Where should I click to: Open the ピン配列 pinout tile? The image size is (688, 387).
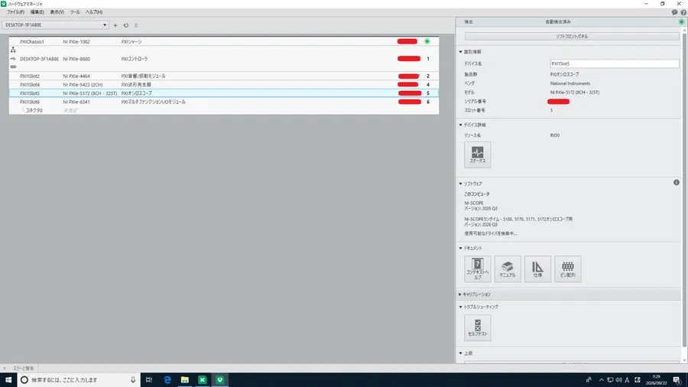pos(568,269)
